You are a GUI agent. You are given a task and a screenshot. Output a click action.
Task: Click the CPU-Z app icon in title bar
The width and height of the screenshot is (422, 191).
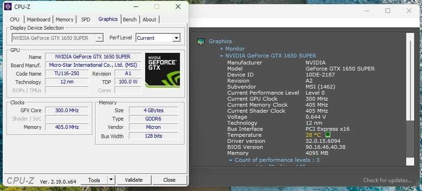(x=8, y=6)
